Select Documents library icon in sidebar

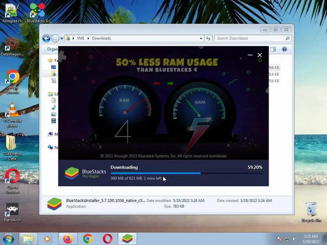54,100
